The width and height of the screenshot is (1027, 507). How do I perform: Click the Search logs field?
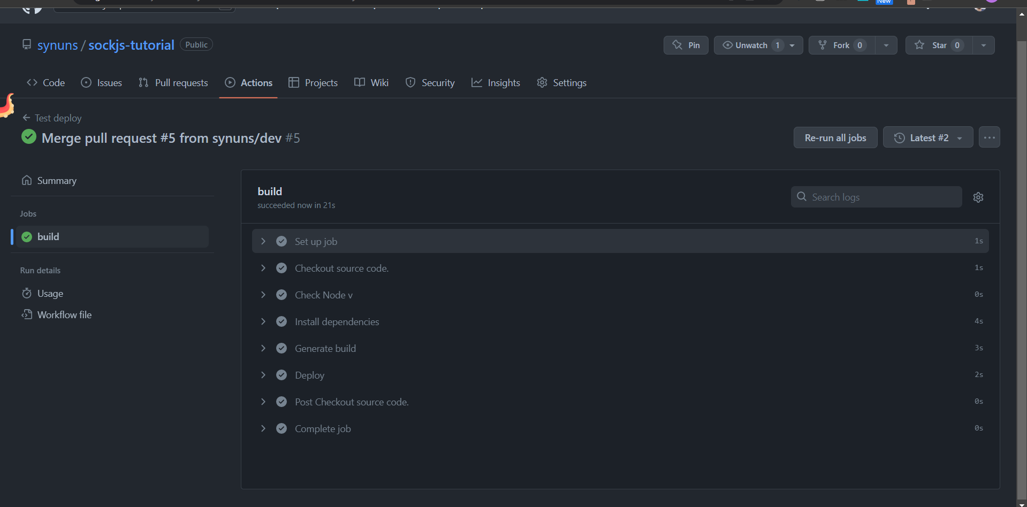coord(877,197)
